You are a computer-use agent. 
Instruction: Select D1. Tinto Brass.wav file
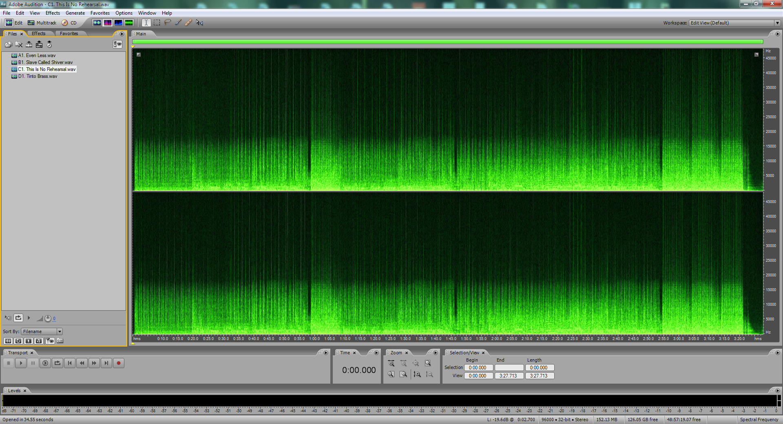click(x=38, y=76)
